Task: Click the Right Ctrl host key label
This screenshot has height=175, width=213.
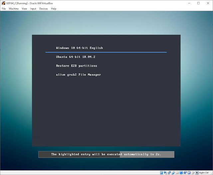Action: pyautogui.click(x=204, y=173)
